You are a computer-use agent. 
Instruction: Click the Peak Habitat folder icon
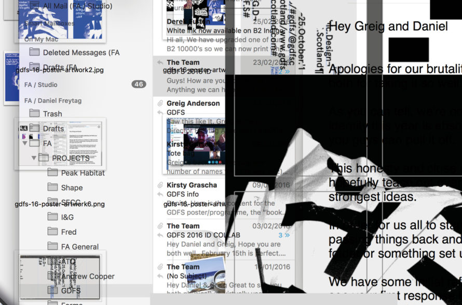point(52,173)
